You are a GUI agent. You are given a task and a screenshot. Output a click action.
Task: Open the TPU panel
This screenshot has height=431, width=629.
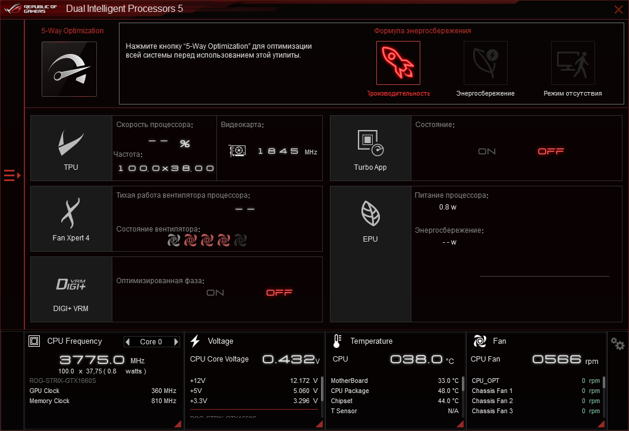(71, 148)
